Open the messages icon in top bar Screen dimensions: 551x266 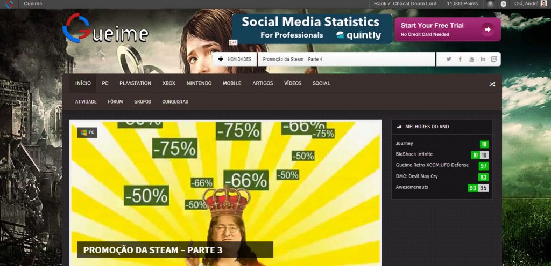pyautogui.click(x=490, y=4)
